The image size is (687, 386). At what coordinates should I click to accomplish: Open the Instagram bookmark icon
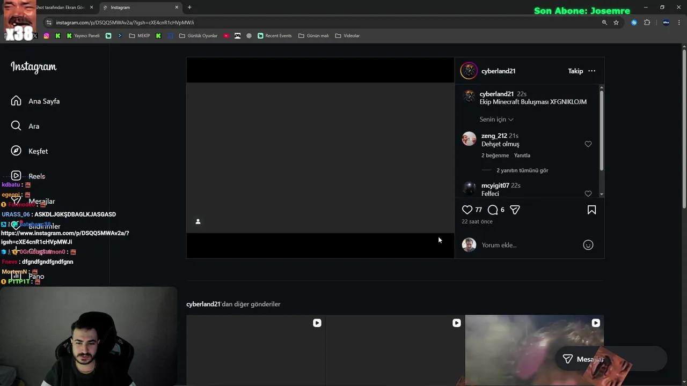click(x=46, y=36)
